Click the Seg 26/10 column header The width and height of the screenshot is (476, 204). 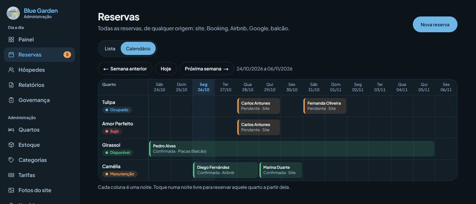204,87
